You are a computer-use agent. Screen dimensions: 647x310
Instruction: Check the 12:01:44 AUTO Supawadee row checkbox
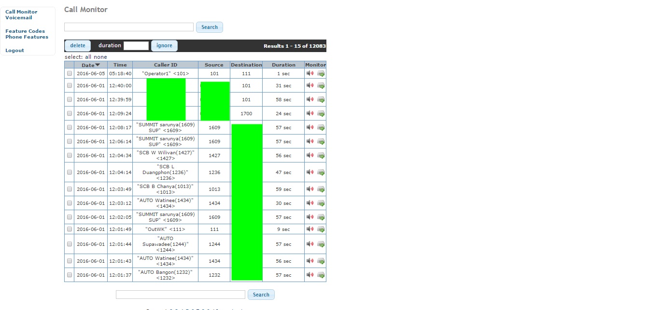70,244
